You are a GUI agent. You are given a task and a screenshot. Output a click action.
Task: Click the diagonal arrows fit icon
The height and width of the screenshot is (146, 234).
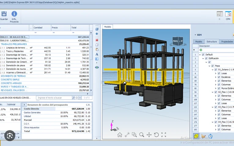(127, 135)
